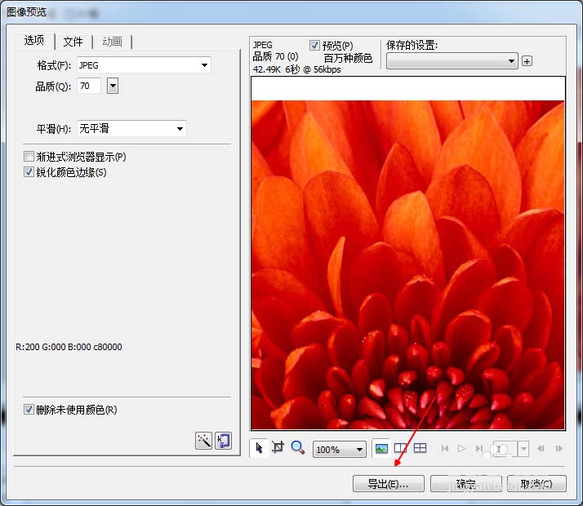The height and width of the screenshot is (506, 583).
Task: Expand the 平滑 smoothing dropdown
Action: coord(179,129)
